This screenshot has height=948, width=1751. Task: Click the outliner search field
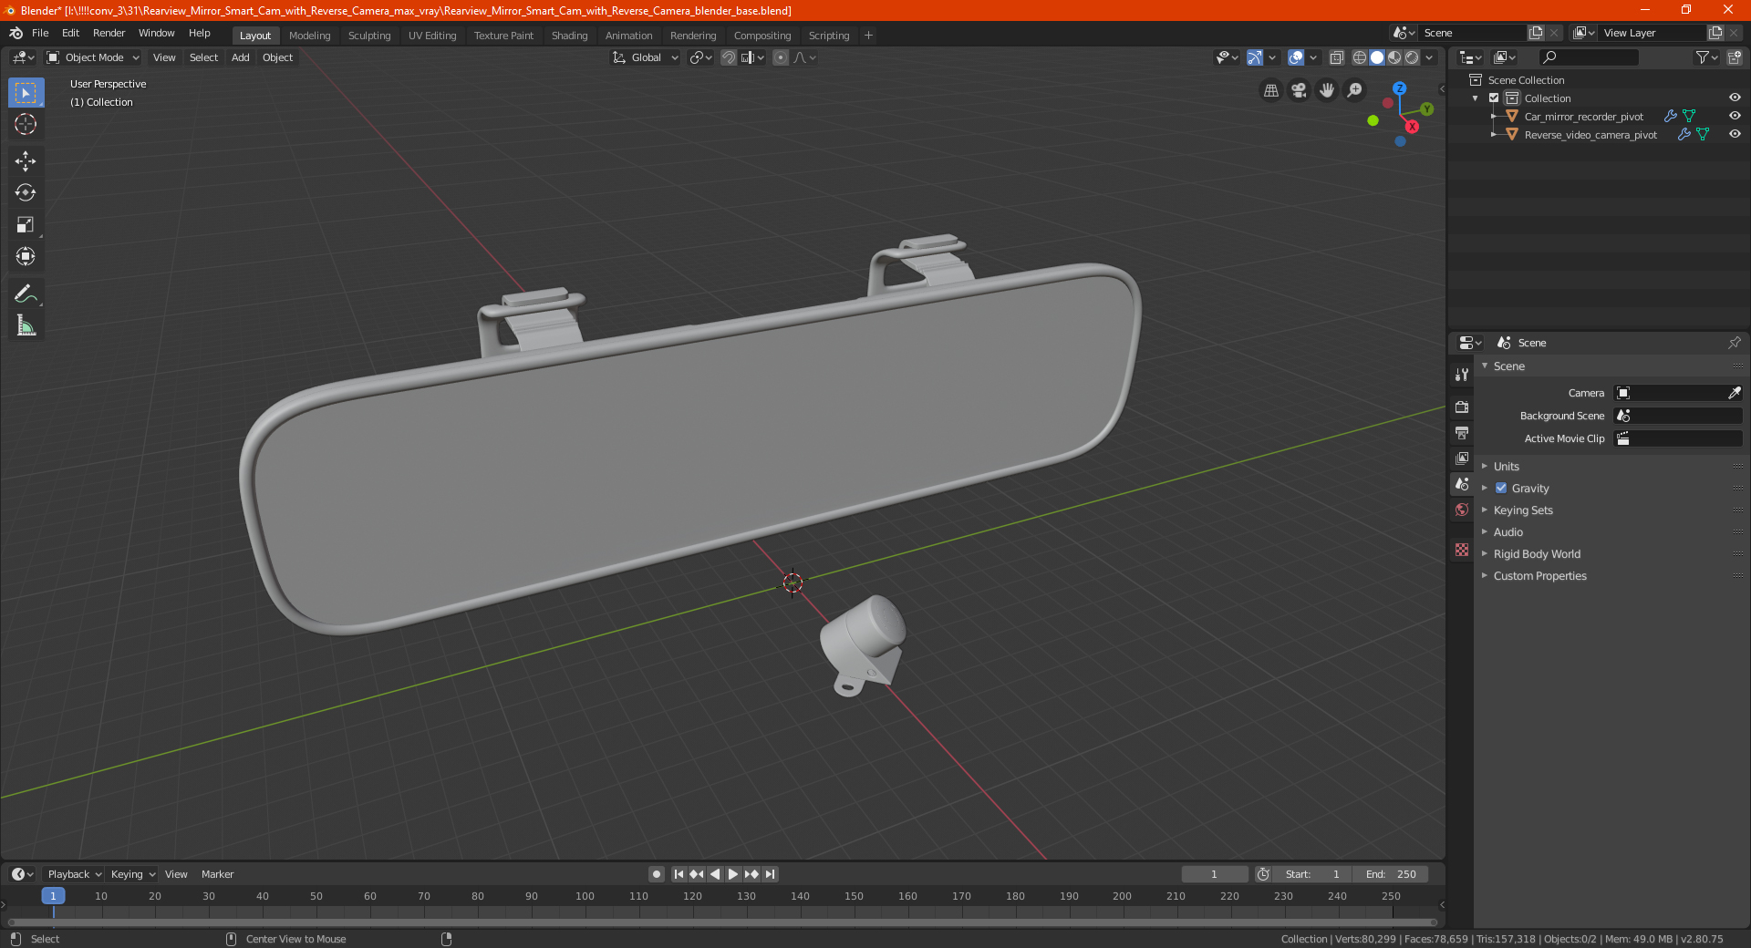click(1588, 57)
